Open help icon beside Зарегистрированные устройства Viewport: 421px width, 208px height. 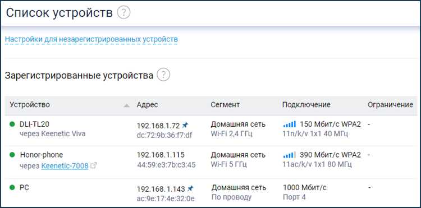[163, 75]
